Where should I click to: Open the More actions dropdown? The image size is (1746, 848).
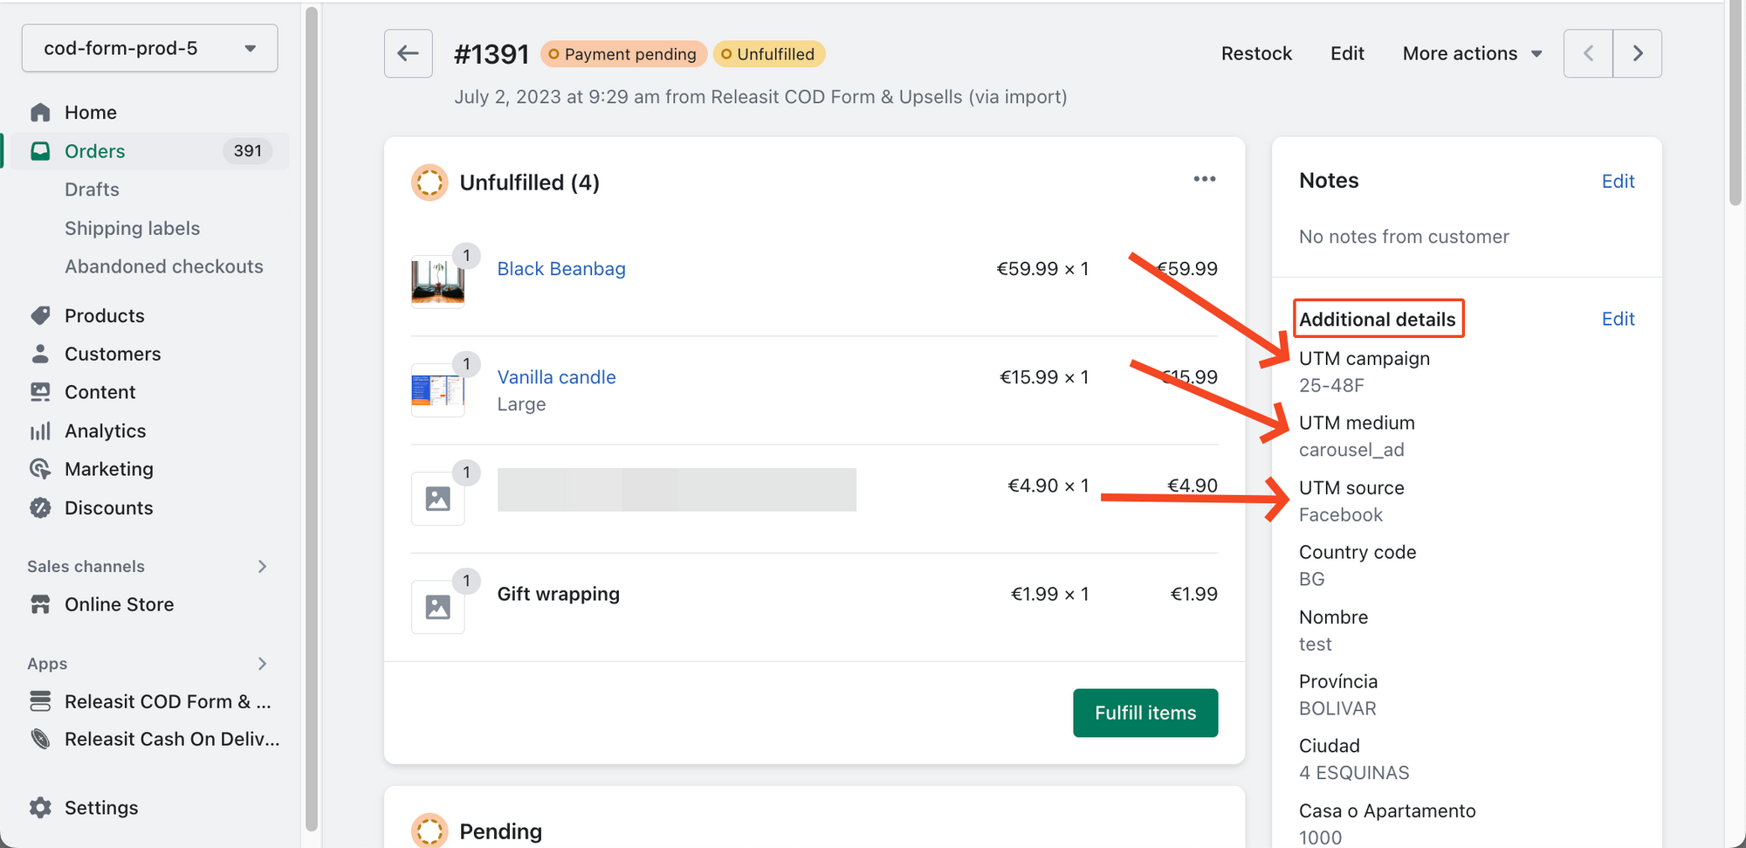tap(1472, 53)
